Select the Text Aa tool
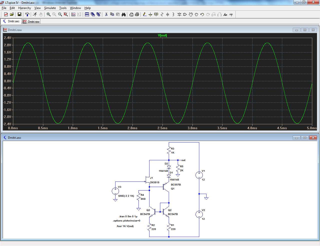 225,14
